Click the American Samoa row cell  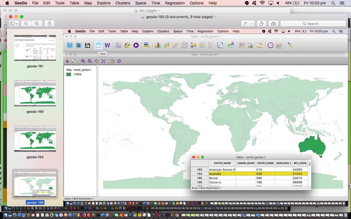(x=222, y=170)
